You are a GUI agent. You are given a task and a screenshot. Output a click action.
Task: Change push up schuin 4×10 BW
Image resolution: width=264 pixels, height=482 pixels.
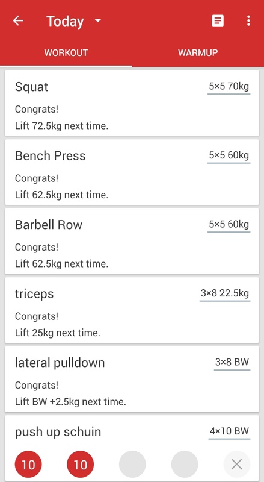coord(229,431)
